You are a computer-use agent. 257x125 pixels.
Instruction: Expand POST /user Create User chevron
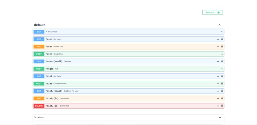222,54
